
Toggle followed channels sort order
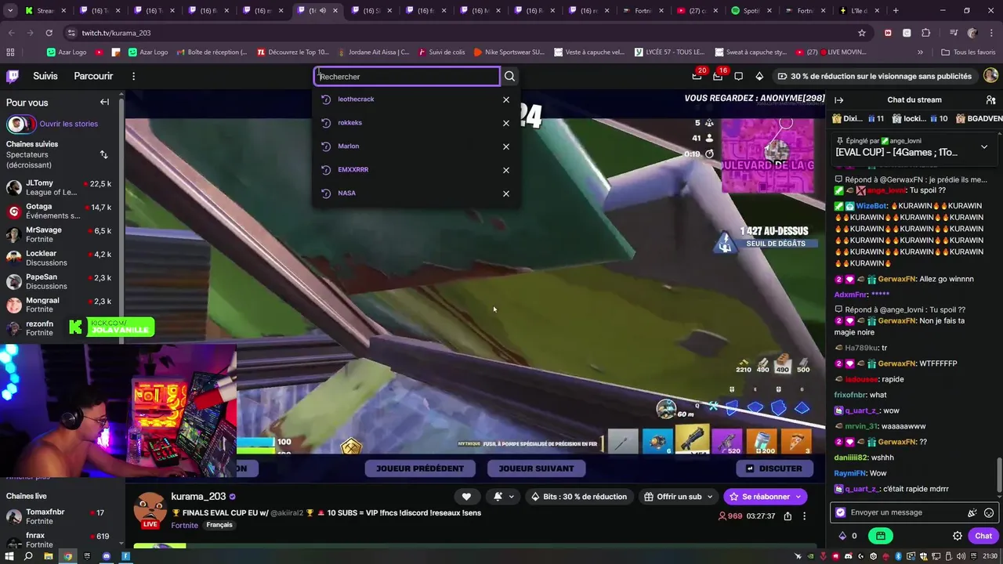pyautogui.click(x=103, y=154)
